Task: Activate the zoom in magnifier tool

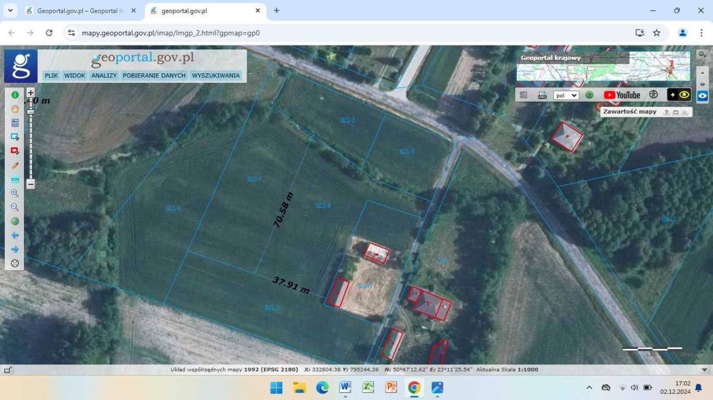Action: coord(15,193)
